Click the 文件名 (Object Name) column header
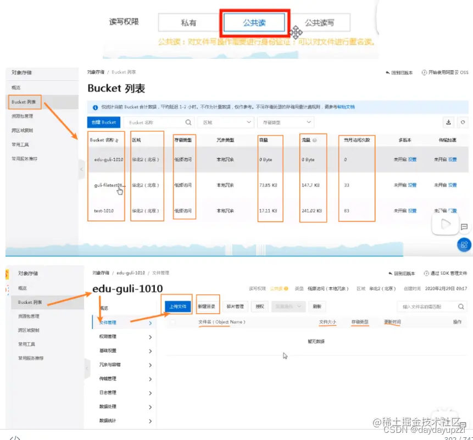Image resolution: width=473 pixels, height=440 pixels. click(x=222, y=322)
